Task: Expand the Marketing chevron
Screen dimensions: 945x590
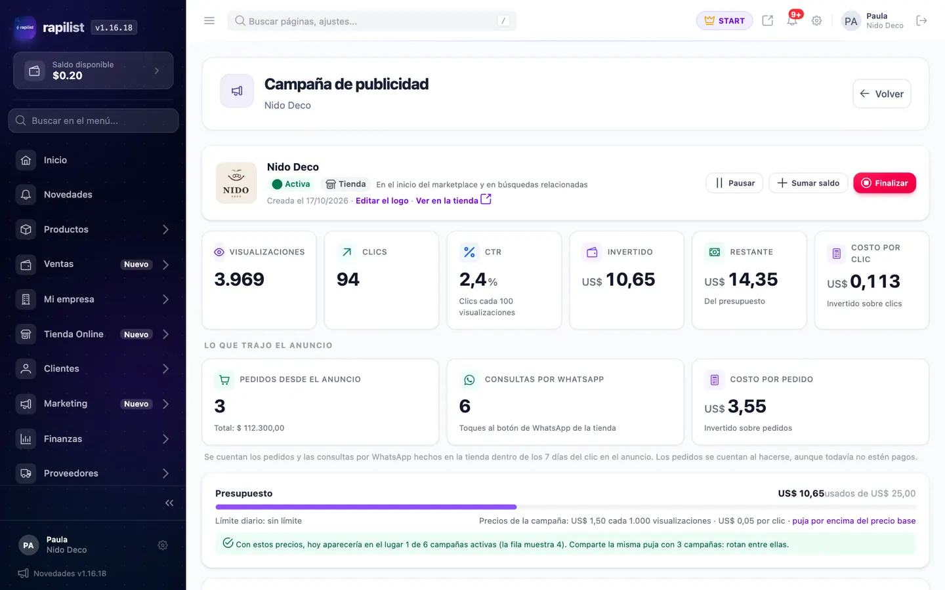Action: pyautogui.click(x=165, y=404)
